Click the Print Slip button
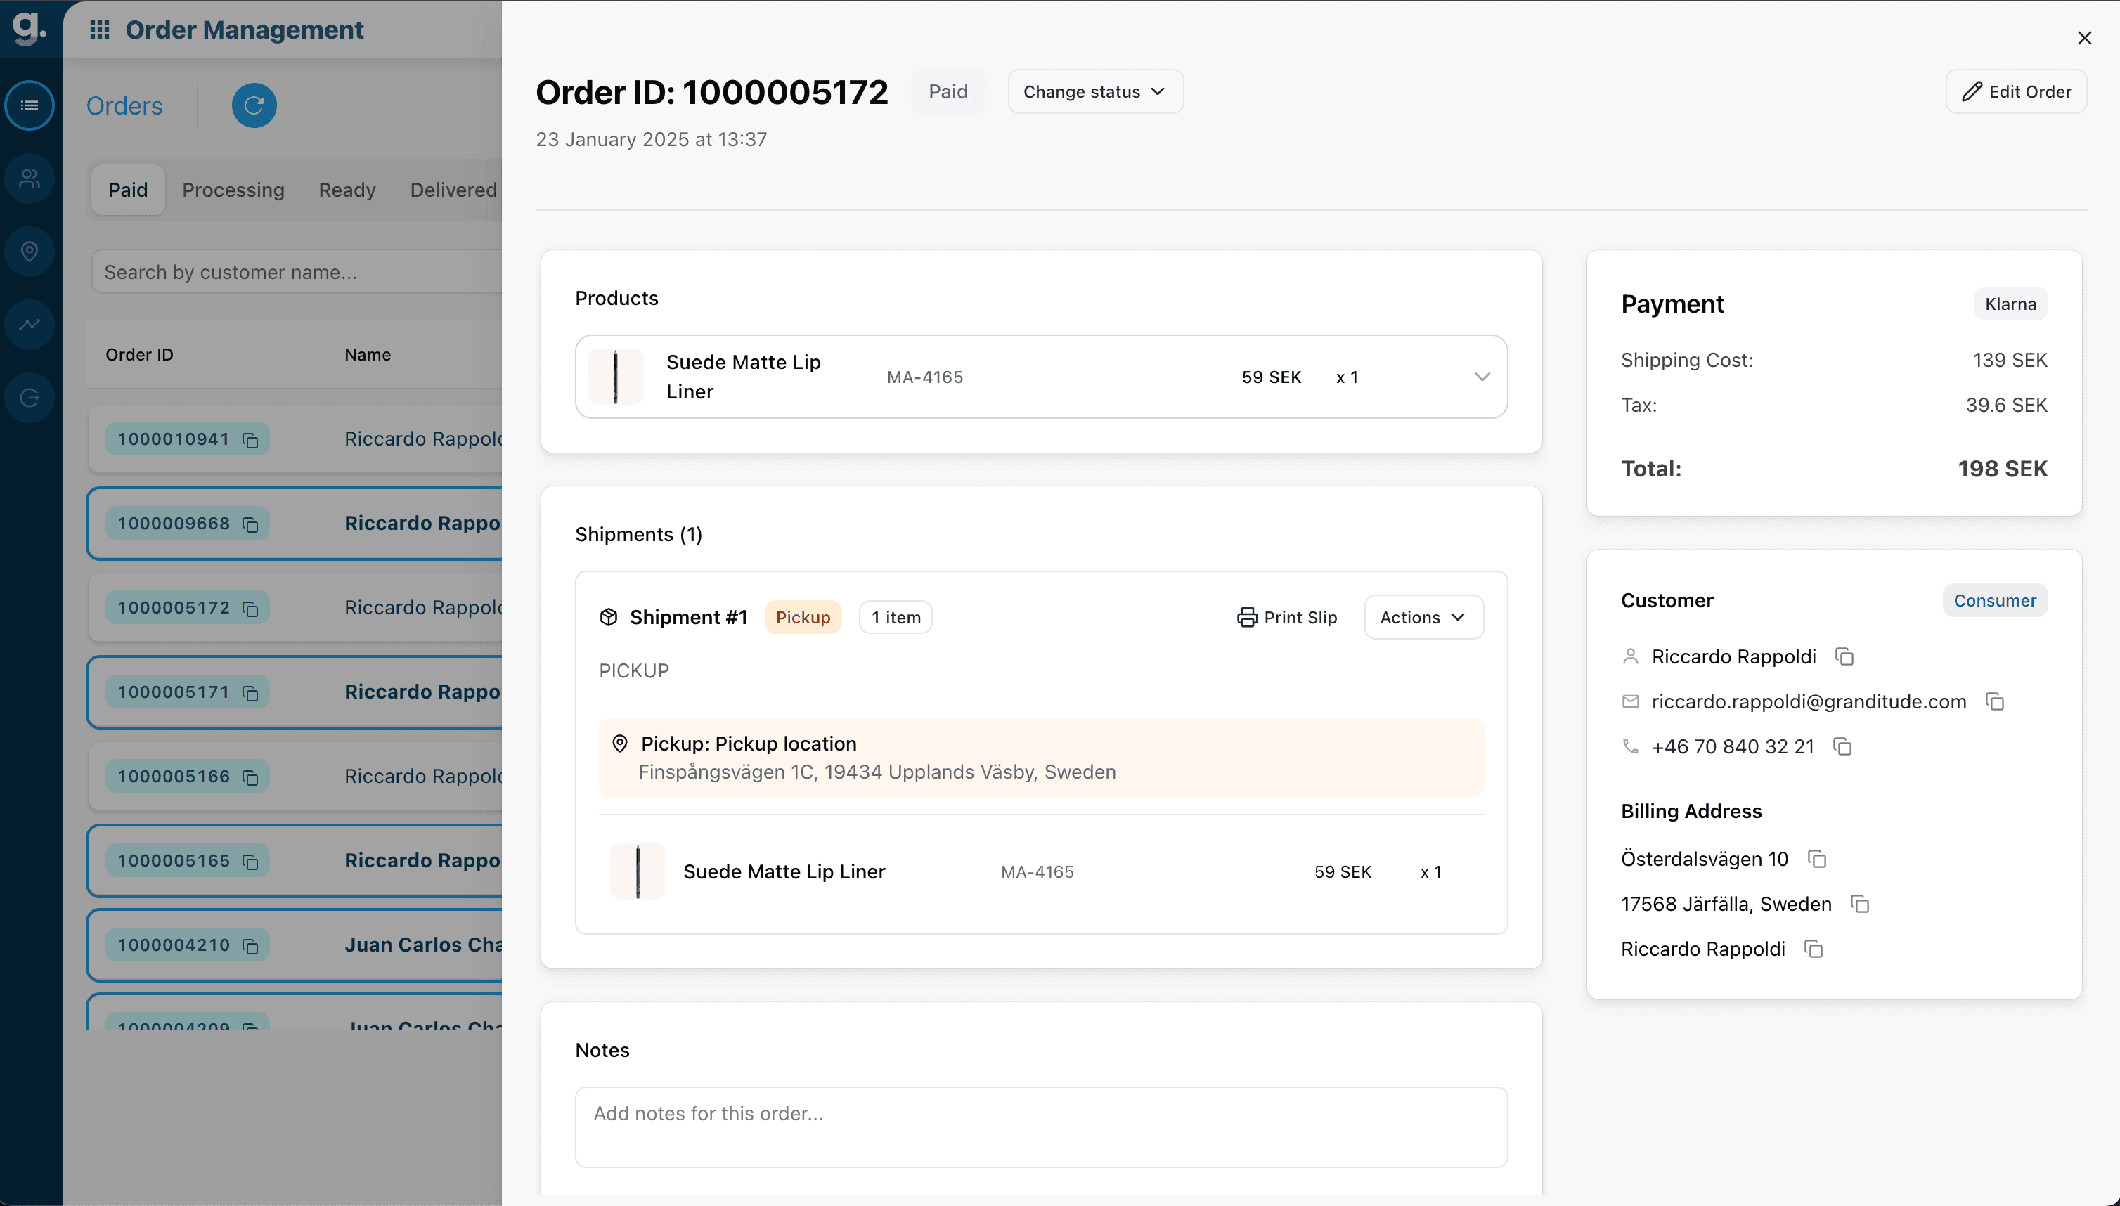Viewport: 2120px width, 1206px height. tap(1286, 617)
